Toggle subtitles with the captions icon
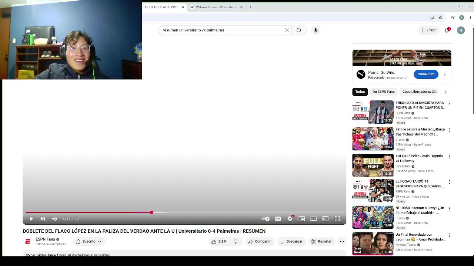 point(278,219)
